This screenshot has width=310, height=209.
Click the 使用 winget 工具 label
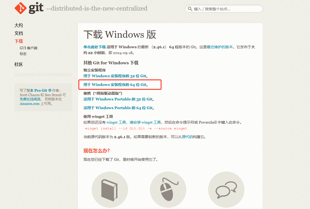[x=98, y=116]
